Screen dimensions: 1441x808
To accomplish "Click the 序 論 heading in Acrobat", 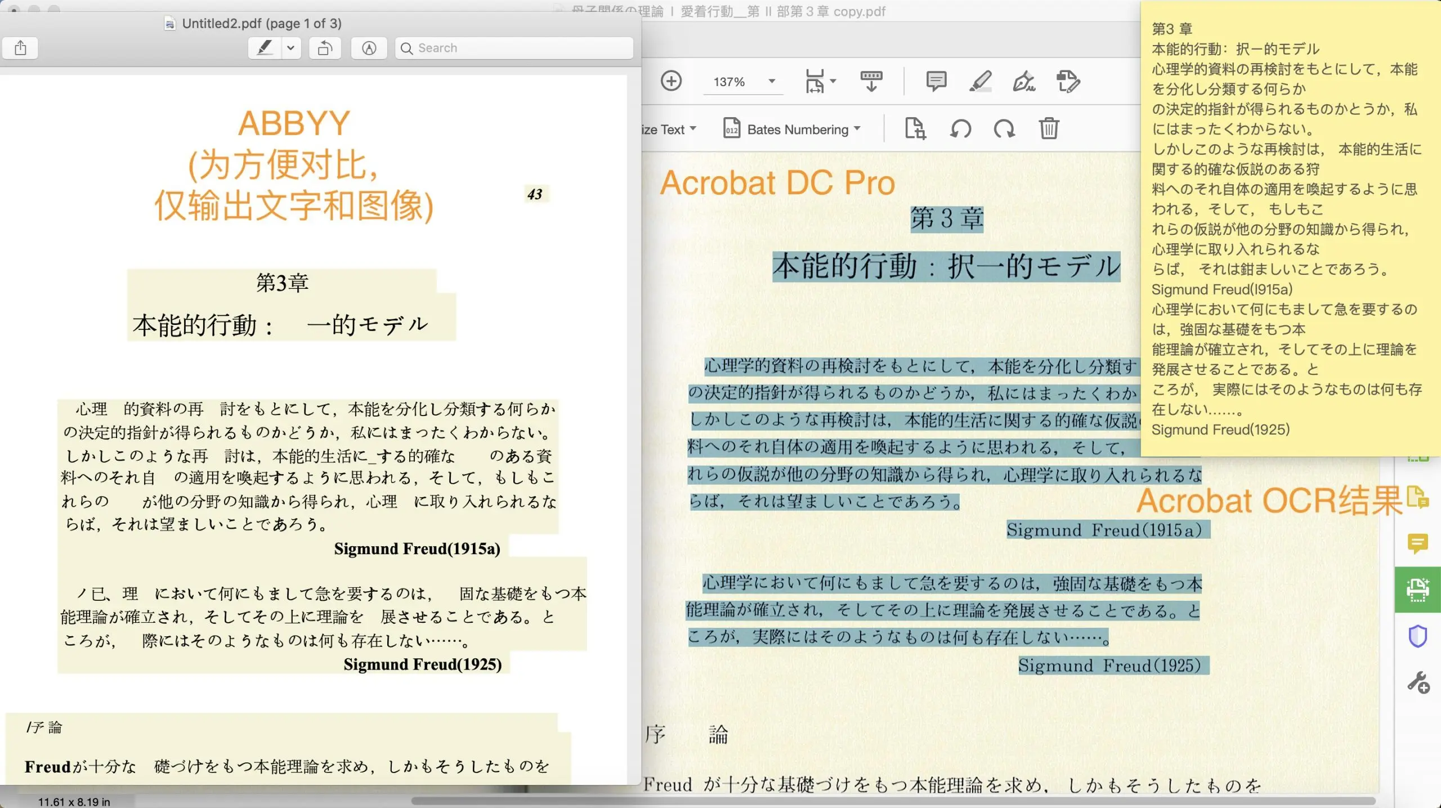I will coord(686,734).
